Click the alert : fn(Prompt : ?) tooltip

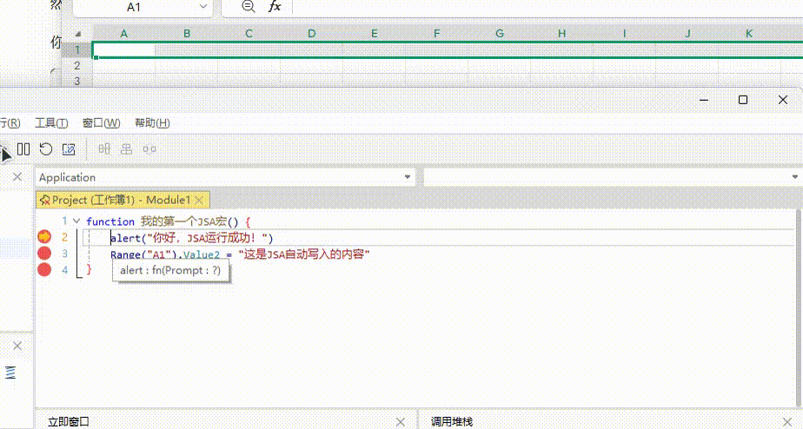point(170,270)
